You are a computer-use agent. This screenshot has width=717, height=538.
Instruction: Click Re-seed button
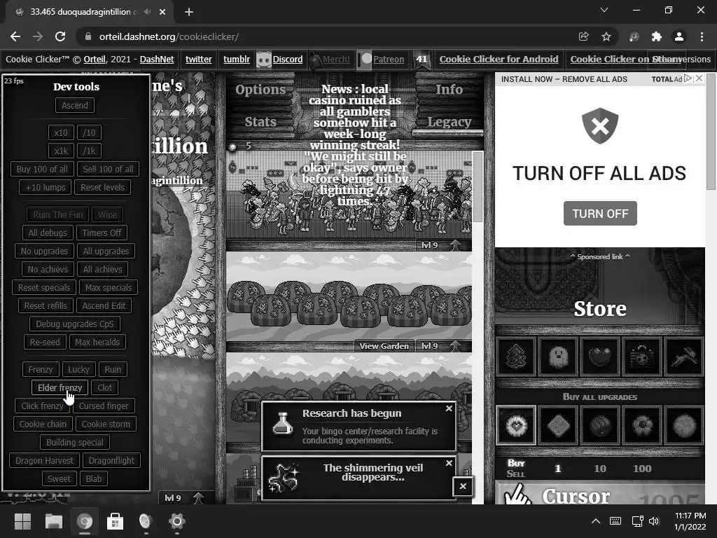[45, 342]
